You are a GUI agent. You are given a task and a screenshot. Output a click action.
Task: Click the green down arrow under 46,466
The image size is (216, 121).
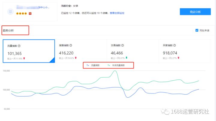[127, 58]
